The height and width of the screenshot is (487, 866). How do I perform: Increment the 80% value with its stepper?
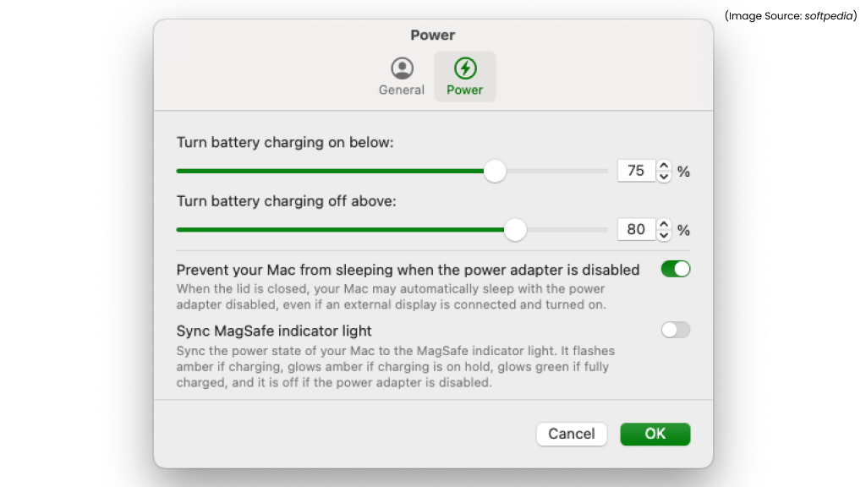click(x=666, y=225)
